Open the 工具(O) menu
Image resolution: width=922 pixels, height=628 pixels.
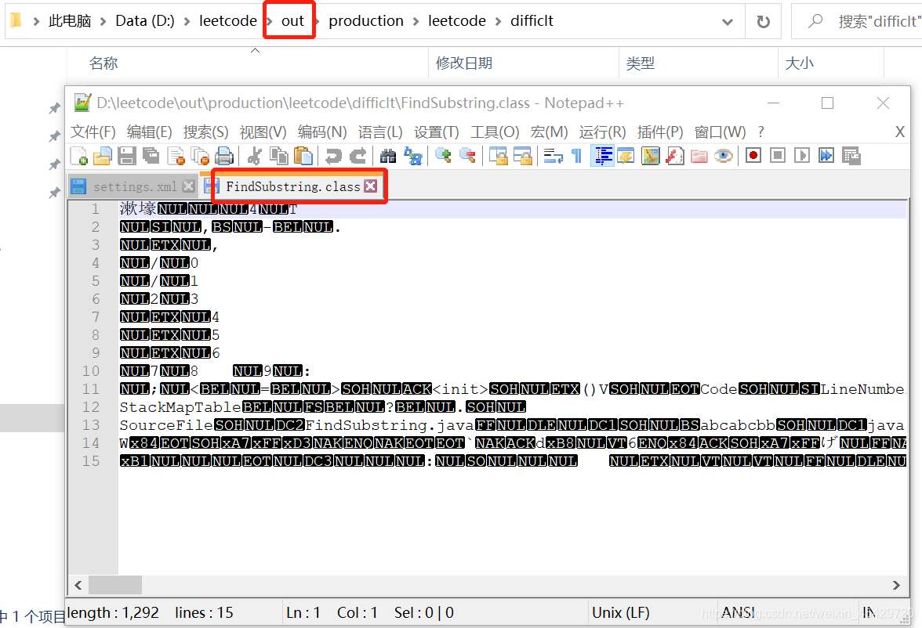[495, 132]
